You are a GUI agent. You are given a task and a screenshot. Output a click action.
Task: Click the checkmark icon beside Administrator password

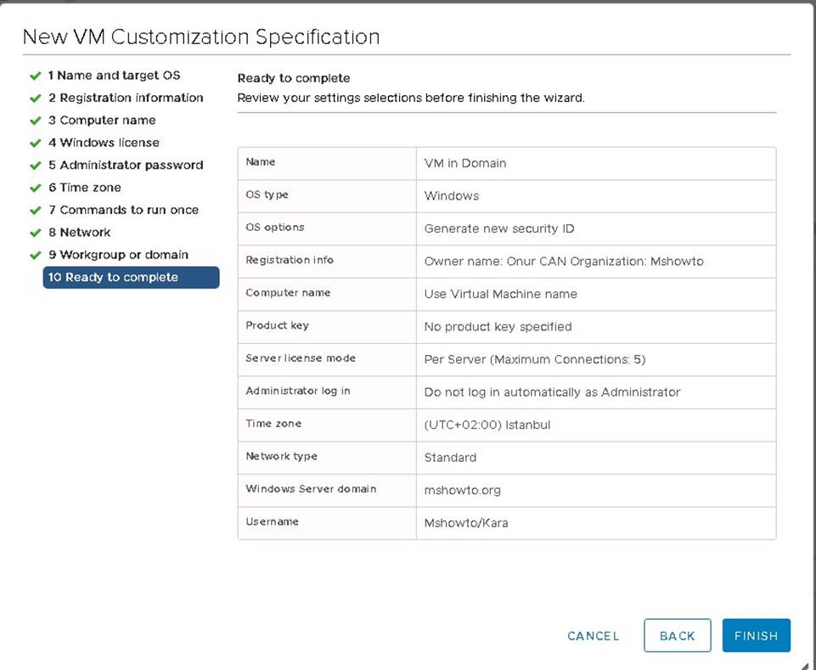pyautogui.click(x=36, y=166)
